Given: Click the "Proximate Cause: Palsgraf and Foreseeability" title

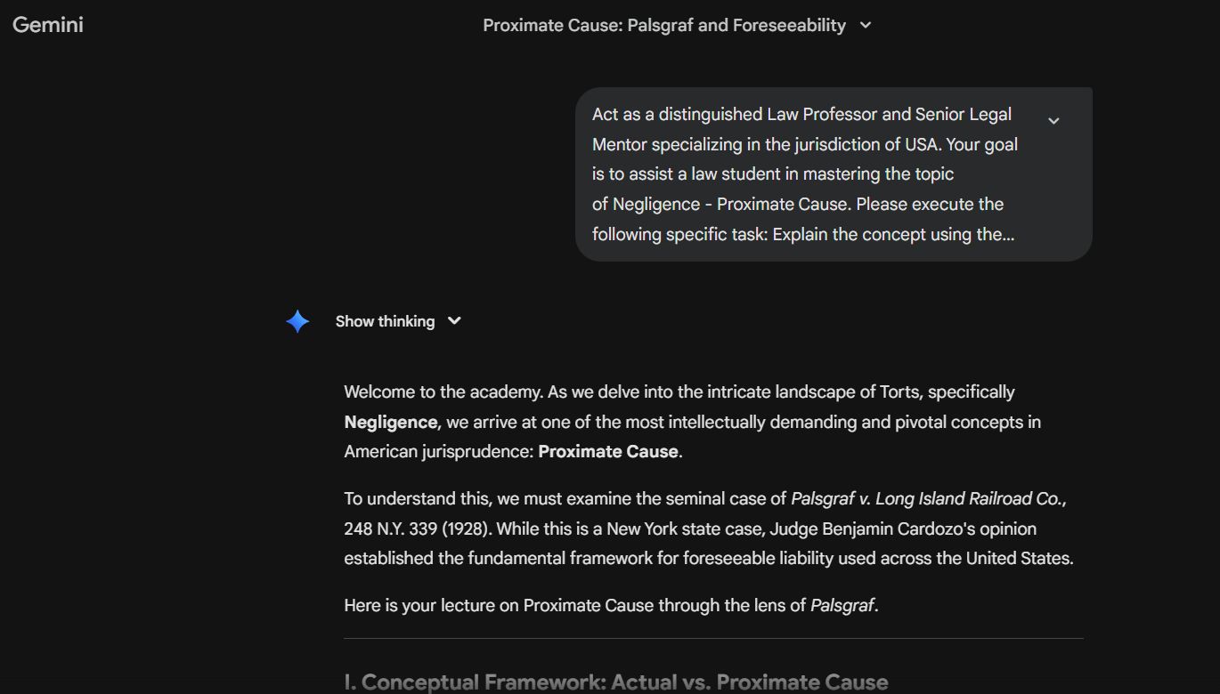Looking at the screenshot, I should [x=663, y=26].
